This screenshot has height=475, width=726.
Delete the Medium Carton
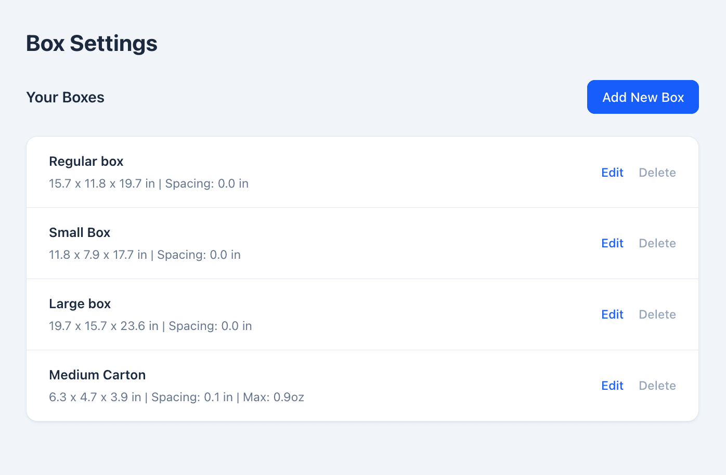coord(657,386)
